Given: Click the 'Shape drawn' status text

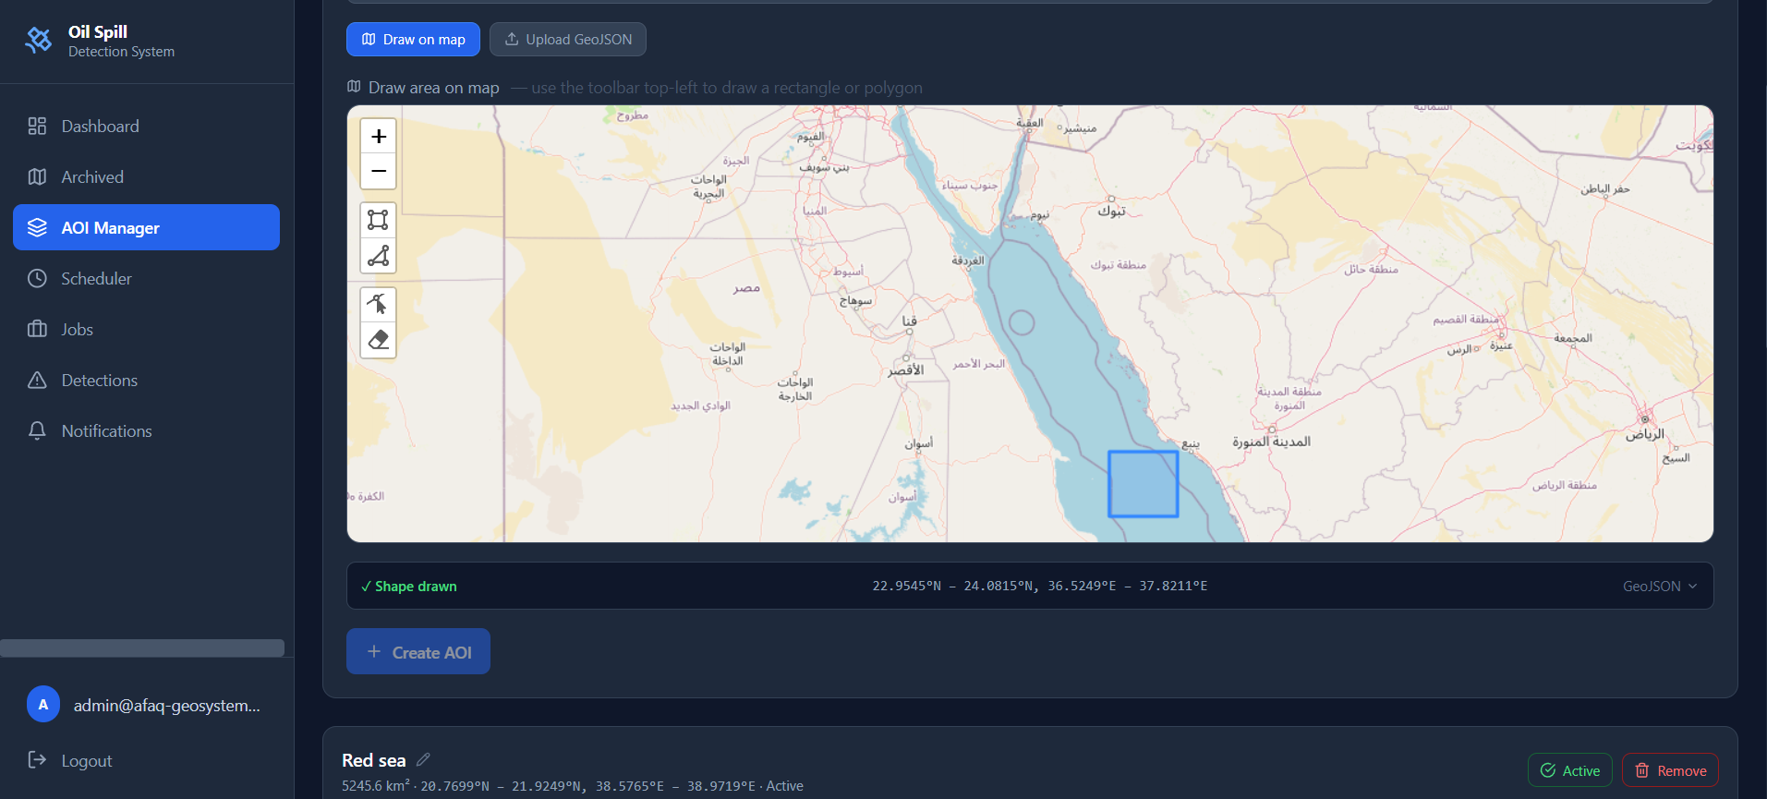Looking at the screenshot, I should point(409,587).
